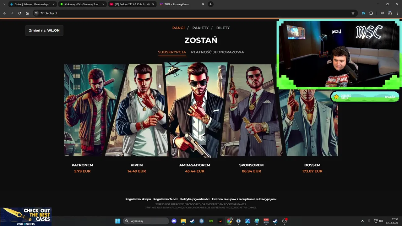Open the Regulamin Tebex link
The image size is (402, 226).
tap(166, 199)
